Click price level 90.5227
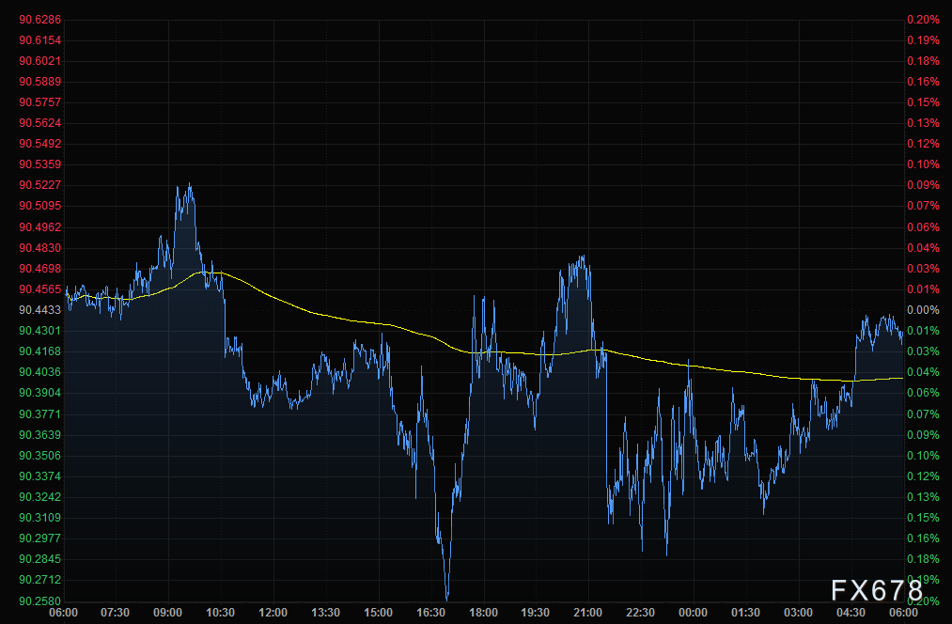952x624 pixels. (40, 184)
